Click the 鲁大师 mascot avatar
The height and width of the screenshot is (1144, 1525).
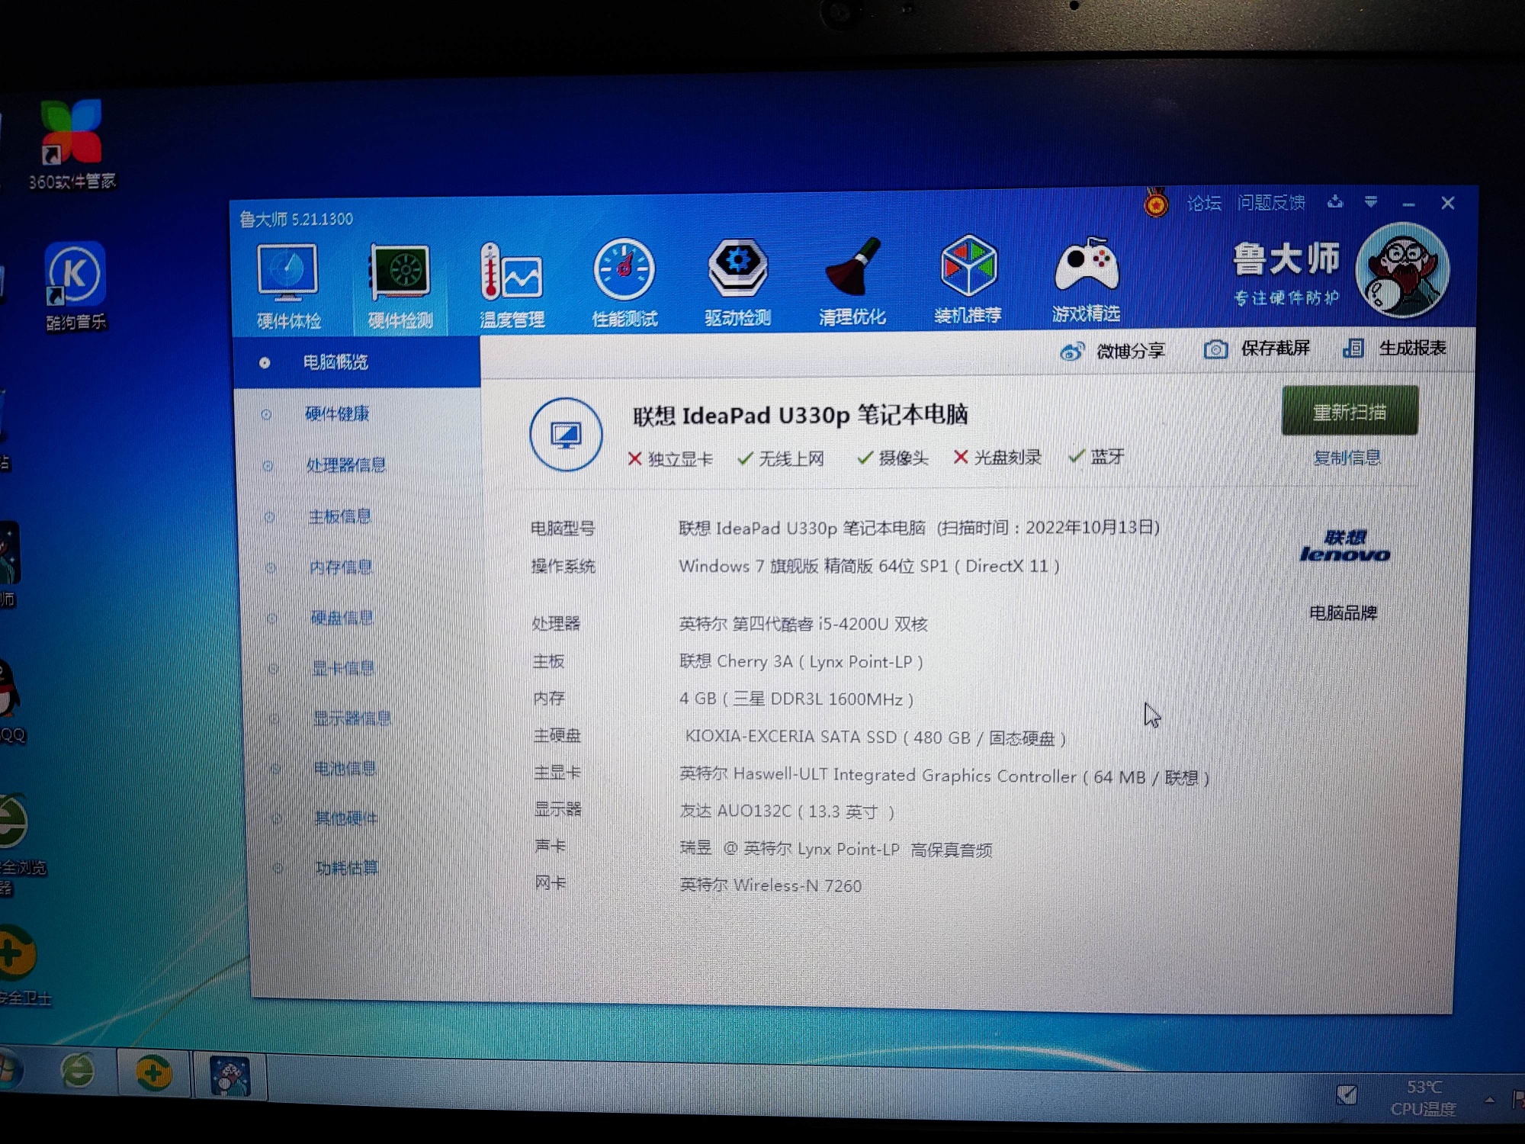(x=1402, y=269)
